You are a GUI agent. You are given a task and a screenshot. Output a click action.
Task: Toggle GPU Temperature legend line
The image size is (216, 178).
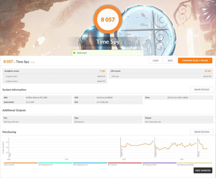[x=90, y=164]
